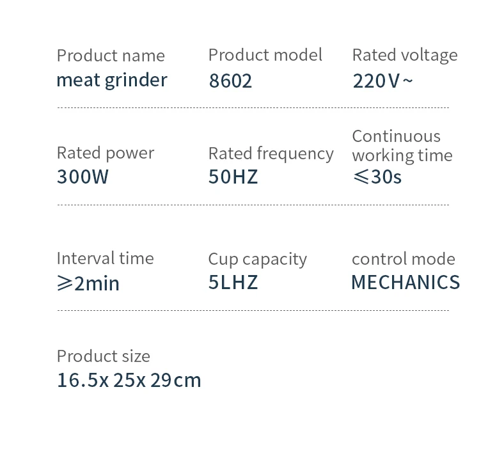The height and width of the screenshot is (449, 504).
Task: Select the 5LHZ capacity value
Action: [x=233, y=282]
